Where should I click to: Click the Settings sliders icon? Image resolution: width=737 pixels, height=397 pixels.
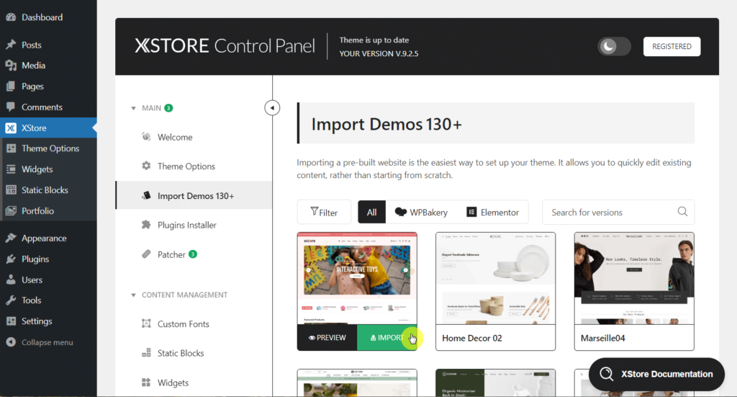point(11,321)
